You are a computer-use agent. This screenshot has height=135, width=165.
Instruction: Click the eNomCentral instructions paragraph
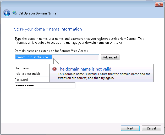click(79, 41)
